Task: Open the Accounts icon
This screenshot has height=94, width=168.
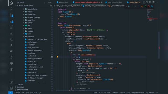Action: coord(11,82)
